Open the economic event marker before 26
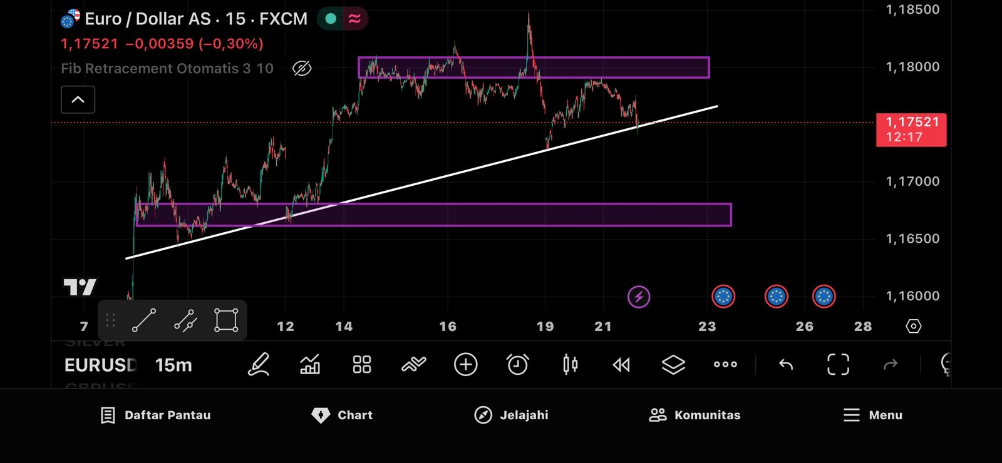Viewport: 1002px width, 463px height. [x=777, y=297]
